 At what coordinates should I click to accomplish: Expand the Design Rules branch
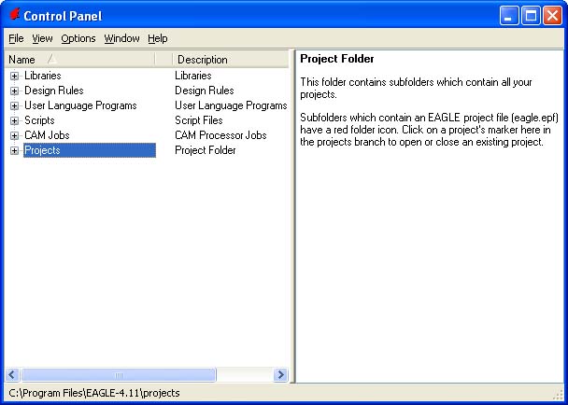(x=14, y=91)
